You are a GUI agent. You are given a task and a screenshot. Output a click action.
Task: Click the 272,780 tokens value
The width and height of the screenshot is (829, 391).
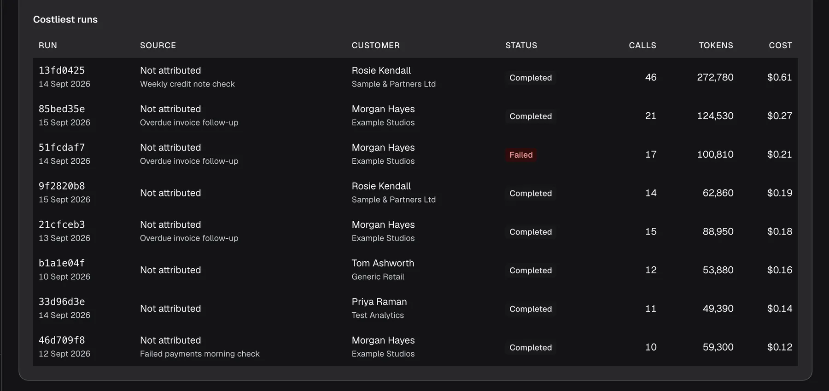pos(715,77)
